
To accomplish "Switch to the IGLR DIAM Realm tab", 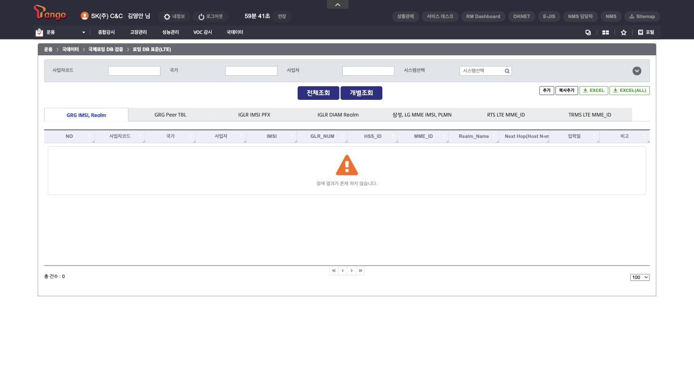I will coord(338,115).
